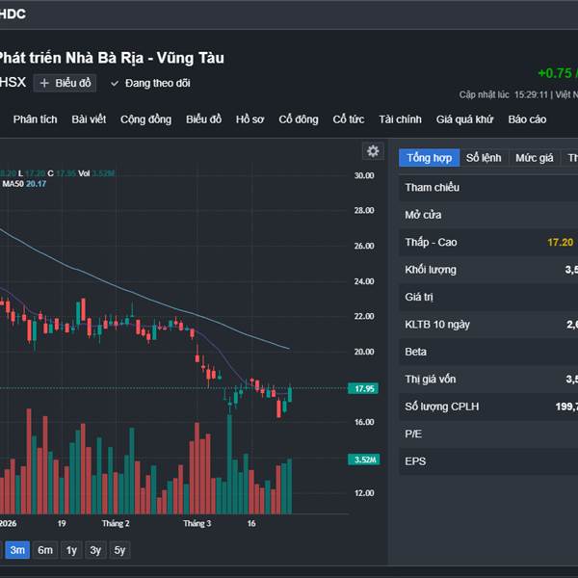Select the Tổng hợp panel tab
The height and width of the screenshot is (578, 578).
coord(429,158)
